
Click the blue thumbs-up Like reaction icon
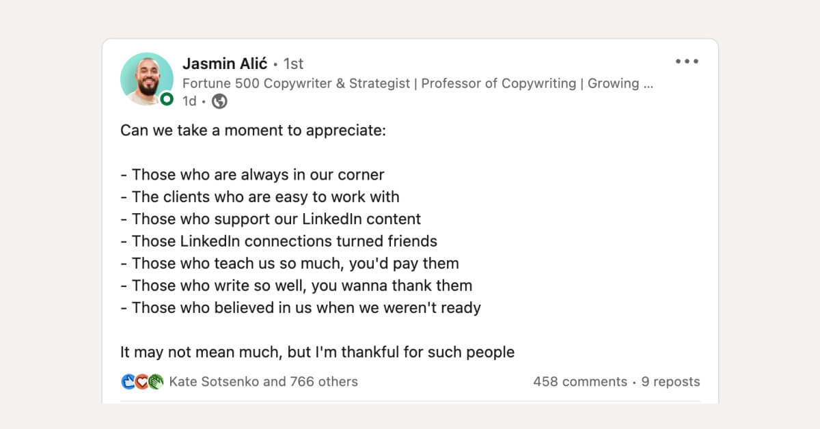(x=130, y=382)
